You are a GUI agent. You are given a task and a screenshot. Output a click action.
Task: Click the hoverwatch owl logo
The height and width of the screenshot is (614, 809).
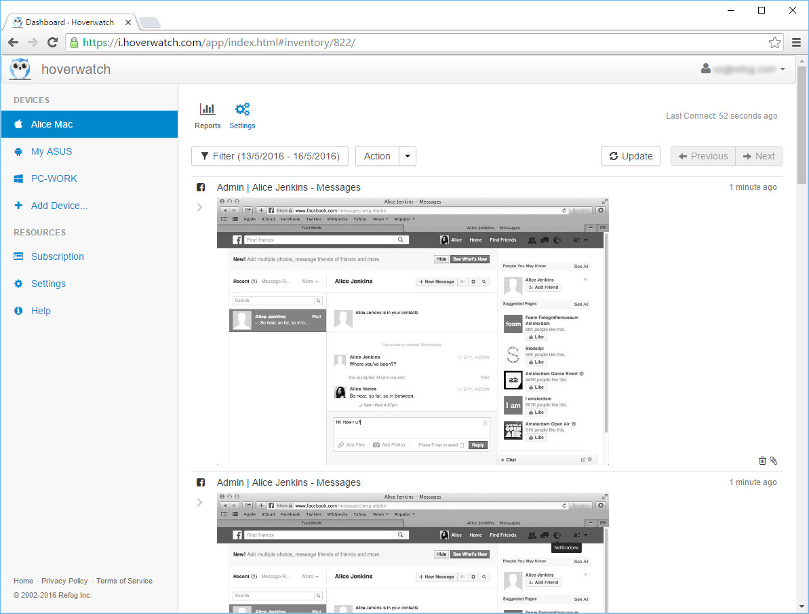[x=21, y=69]
